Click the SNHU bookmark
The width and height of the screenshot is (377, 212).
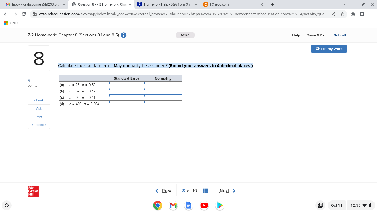(x=11, y=23)
